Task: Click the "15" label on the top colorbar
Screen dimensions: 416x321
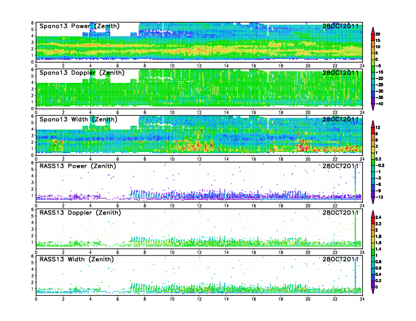Action: click(x=378, y=40)
